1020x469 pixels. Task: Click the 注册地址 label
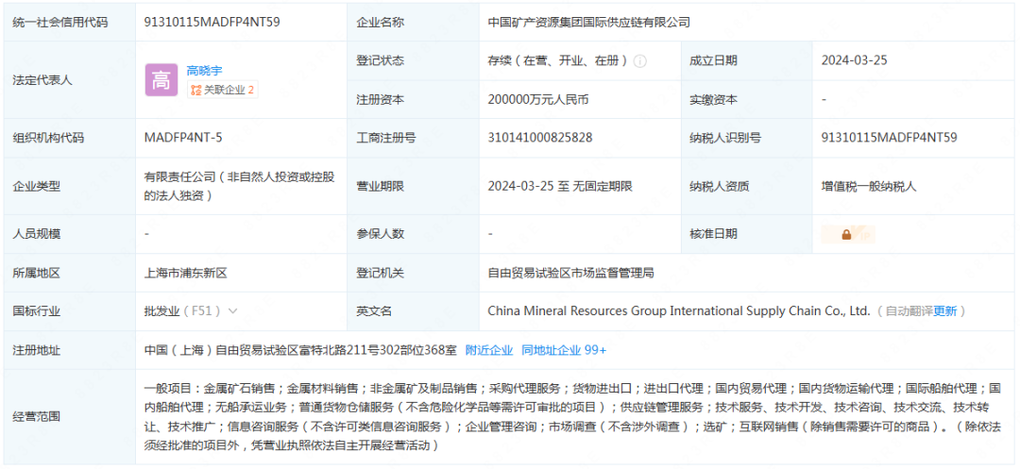pos(37,350)
